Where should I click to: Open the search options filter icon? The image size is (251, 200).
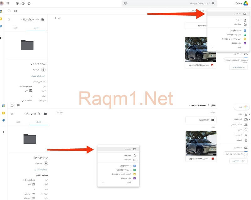tap(125, 3)
